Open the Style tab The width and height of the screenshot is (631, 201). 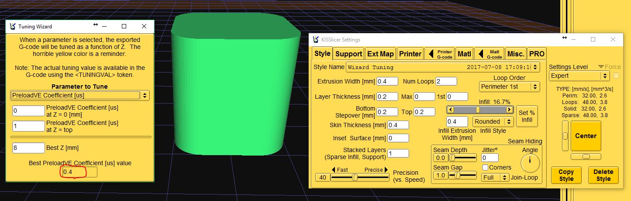click(323, 54)
